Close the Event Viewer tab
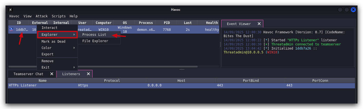Viewport: 363px width, 109px height. (259, 24)
